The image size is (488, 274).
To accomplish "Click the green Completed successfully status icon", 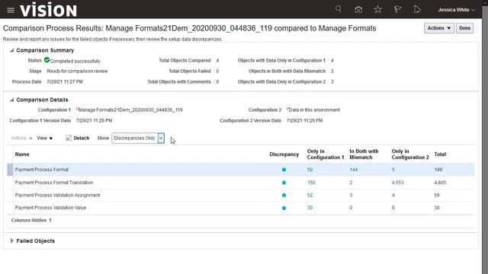I will 47,60.
